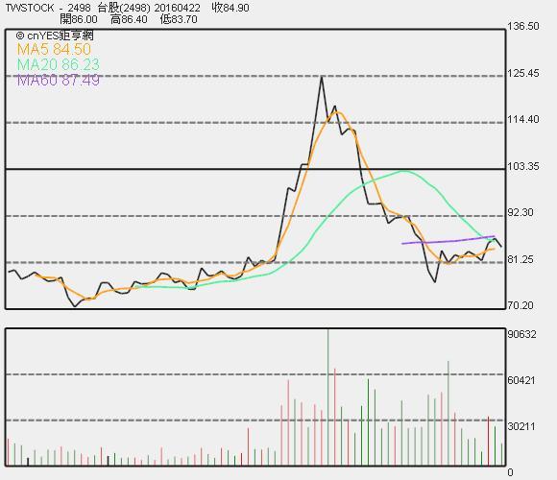Click the MA60 87.49 legend label
The width and height of the screenshot is (557, 480).
59,81
